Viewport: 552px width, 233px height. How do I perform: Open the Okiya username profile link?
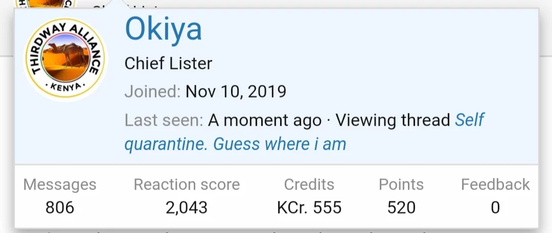point(164,30)
